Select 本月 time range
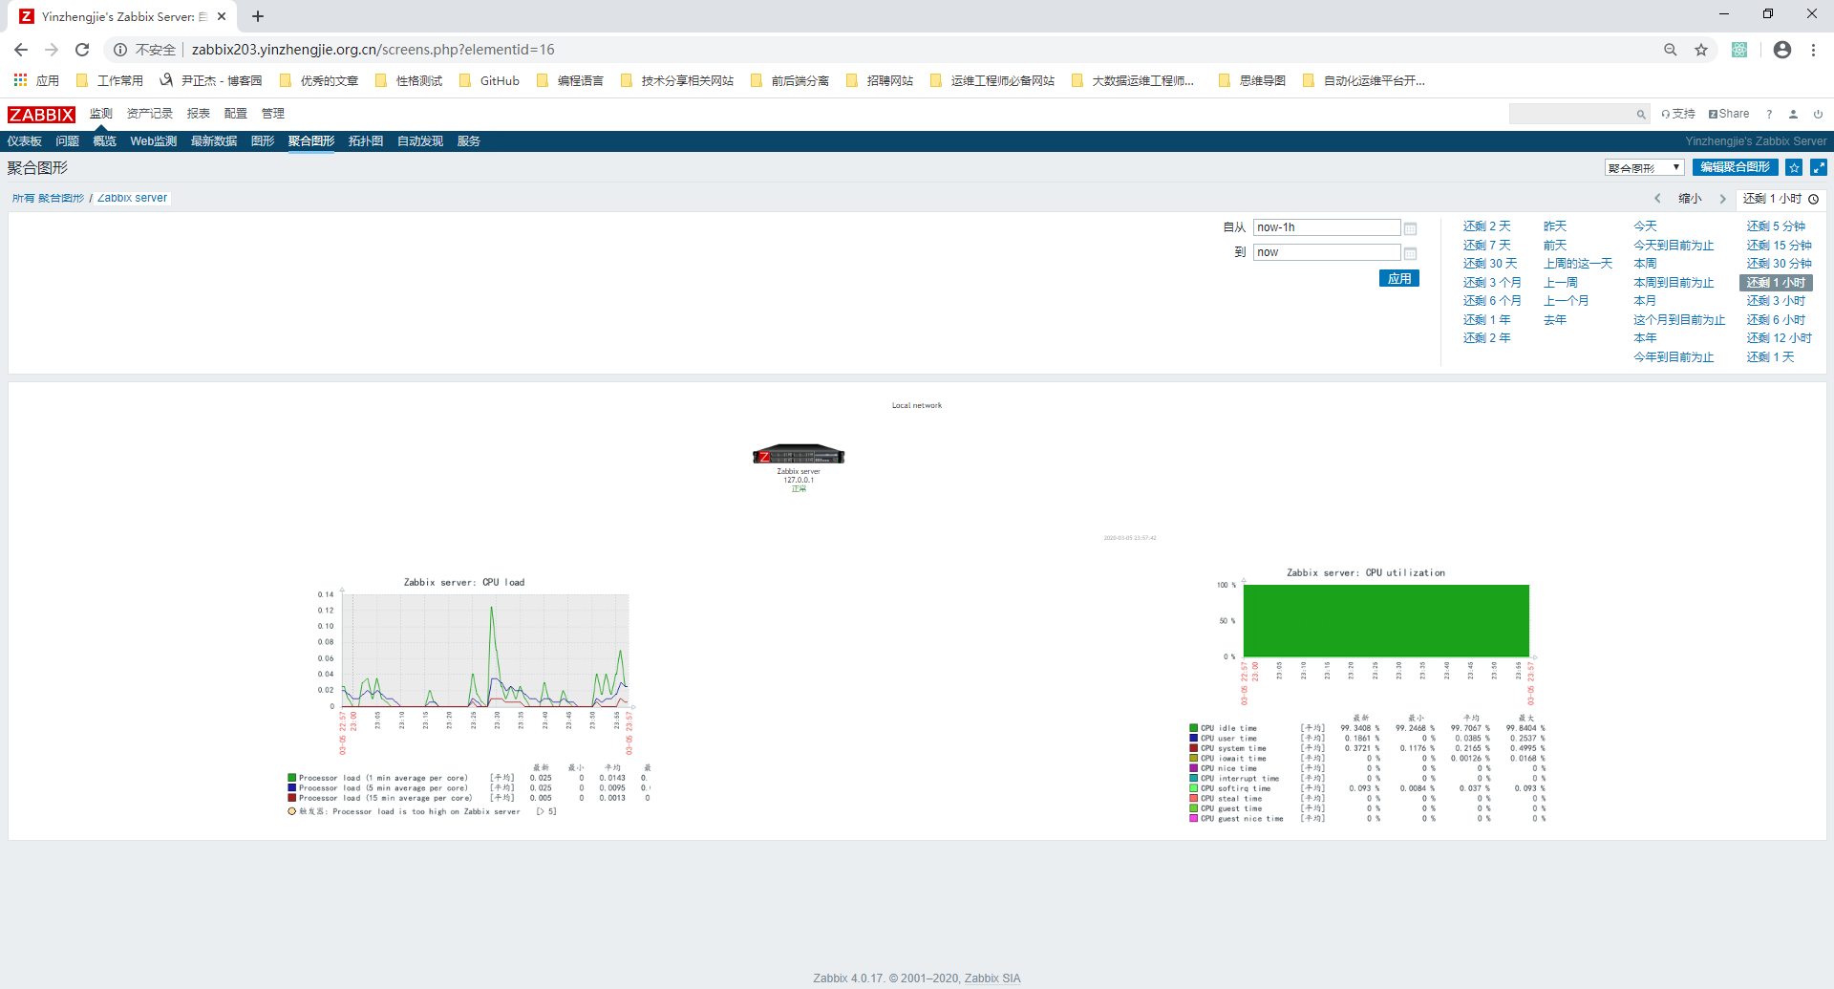This screenshot has width=1834, height=989. [x=1645, y=301]
